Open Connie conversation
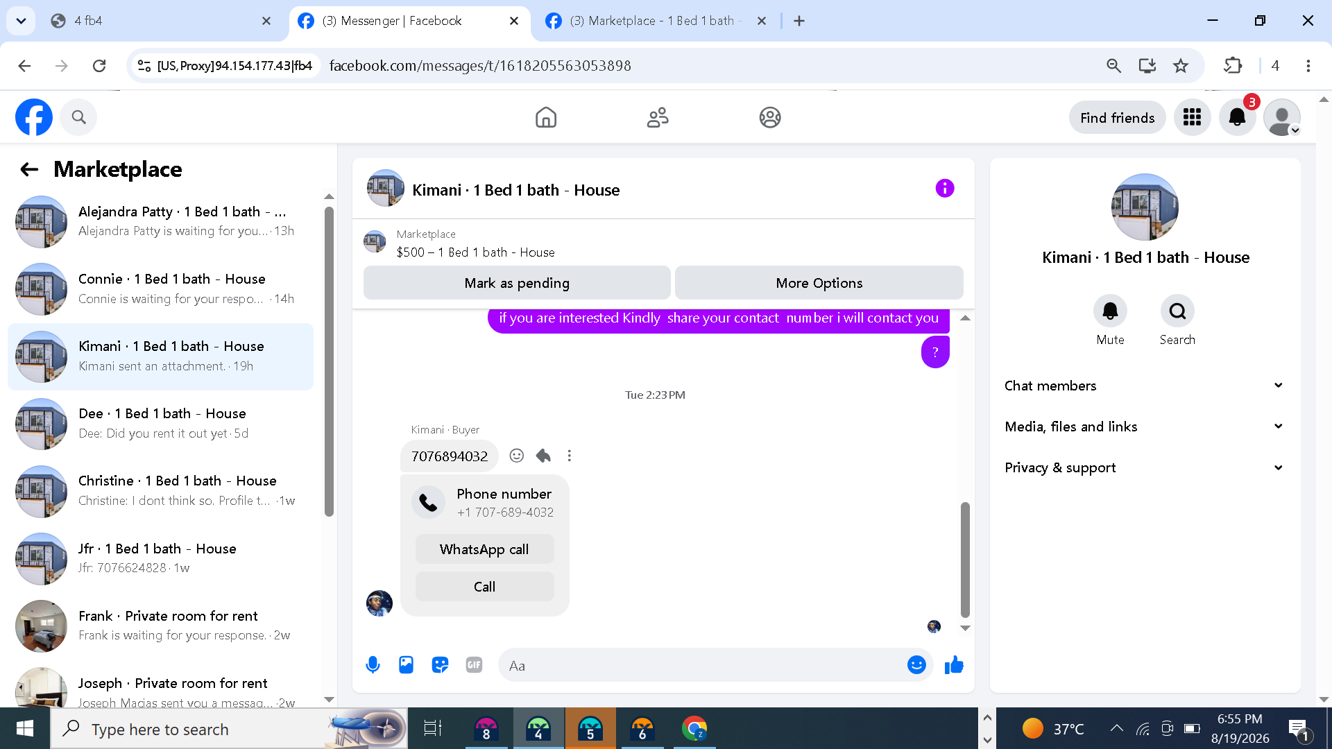The image size is (1332, 749). click(x=161, y=289)
